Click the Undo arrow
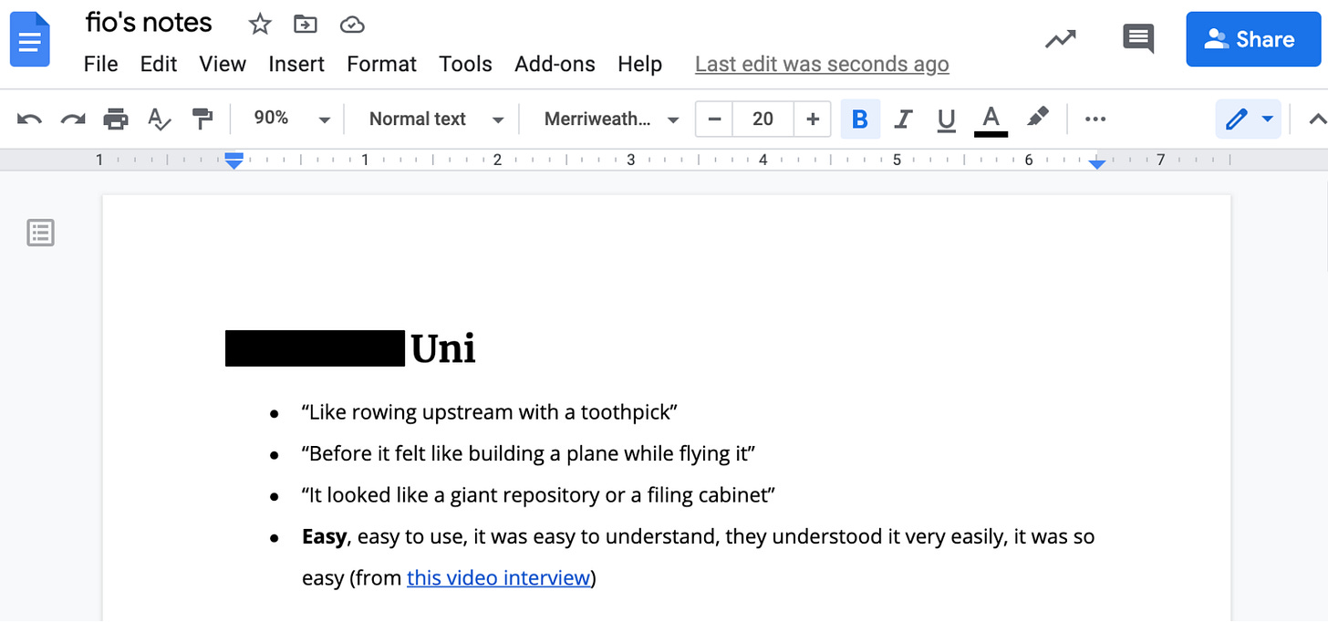The width and height of the screenshot is (1328, 622). [x=29, y=119]
